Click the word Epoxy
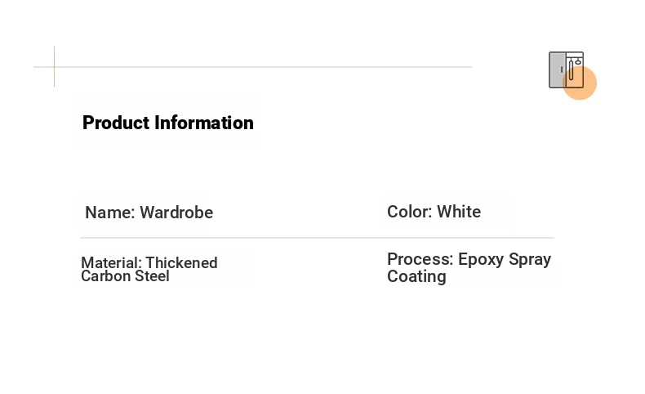The width and height of the screenshot is (645, 394). click(481, 259)
